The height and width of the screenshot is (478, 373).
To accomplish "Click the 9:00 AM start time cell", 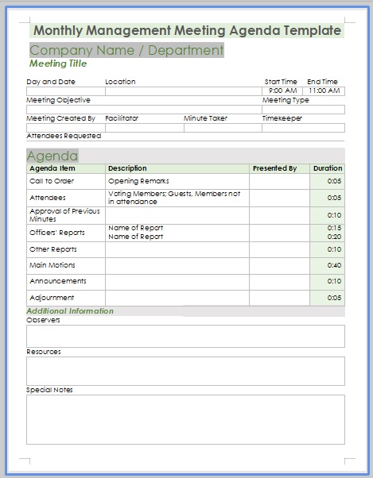I will [282, 91].
